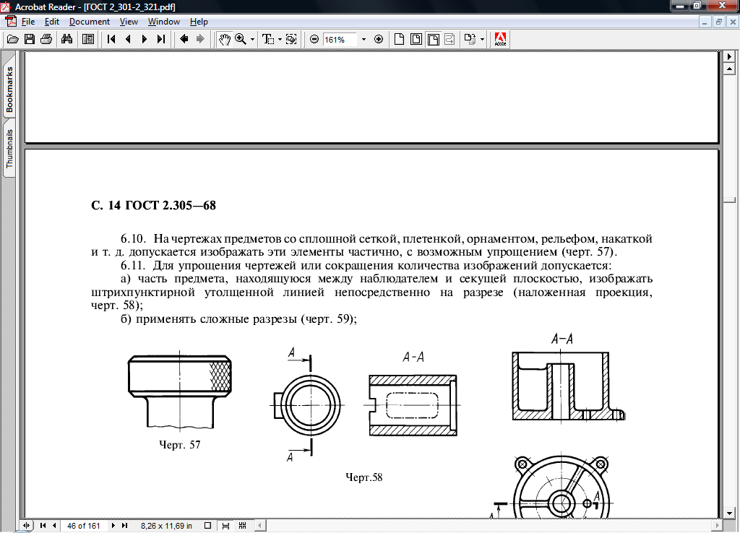Screen dimensions: 740x533
Task: Click vertical scrollbar up arrow
Action: point(729,69)
